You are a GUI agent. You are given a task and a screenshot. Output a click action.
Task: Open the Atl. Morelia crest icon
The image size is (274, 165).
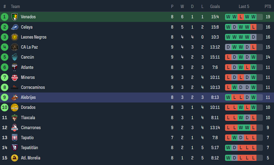tap(15, 158)
